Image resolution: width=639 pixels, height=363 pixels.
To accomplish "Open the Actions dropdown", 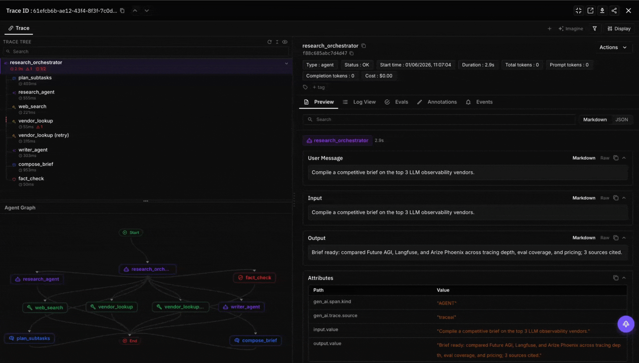I will 613,47.
